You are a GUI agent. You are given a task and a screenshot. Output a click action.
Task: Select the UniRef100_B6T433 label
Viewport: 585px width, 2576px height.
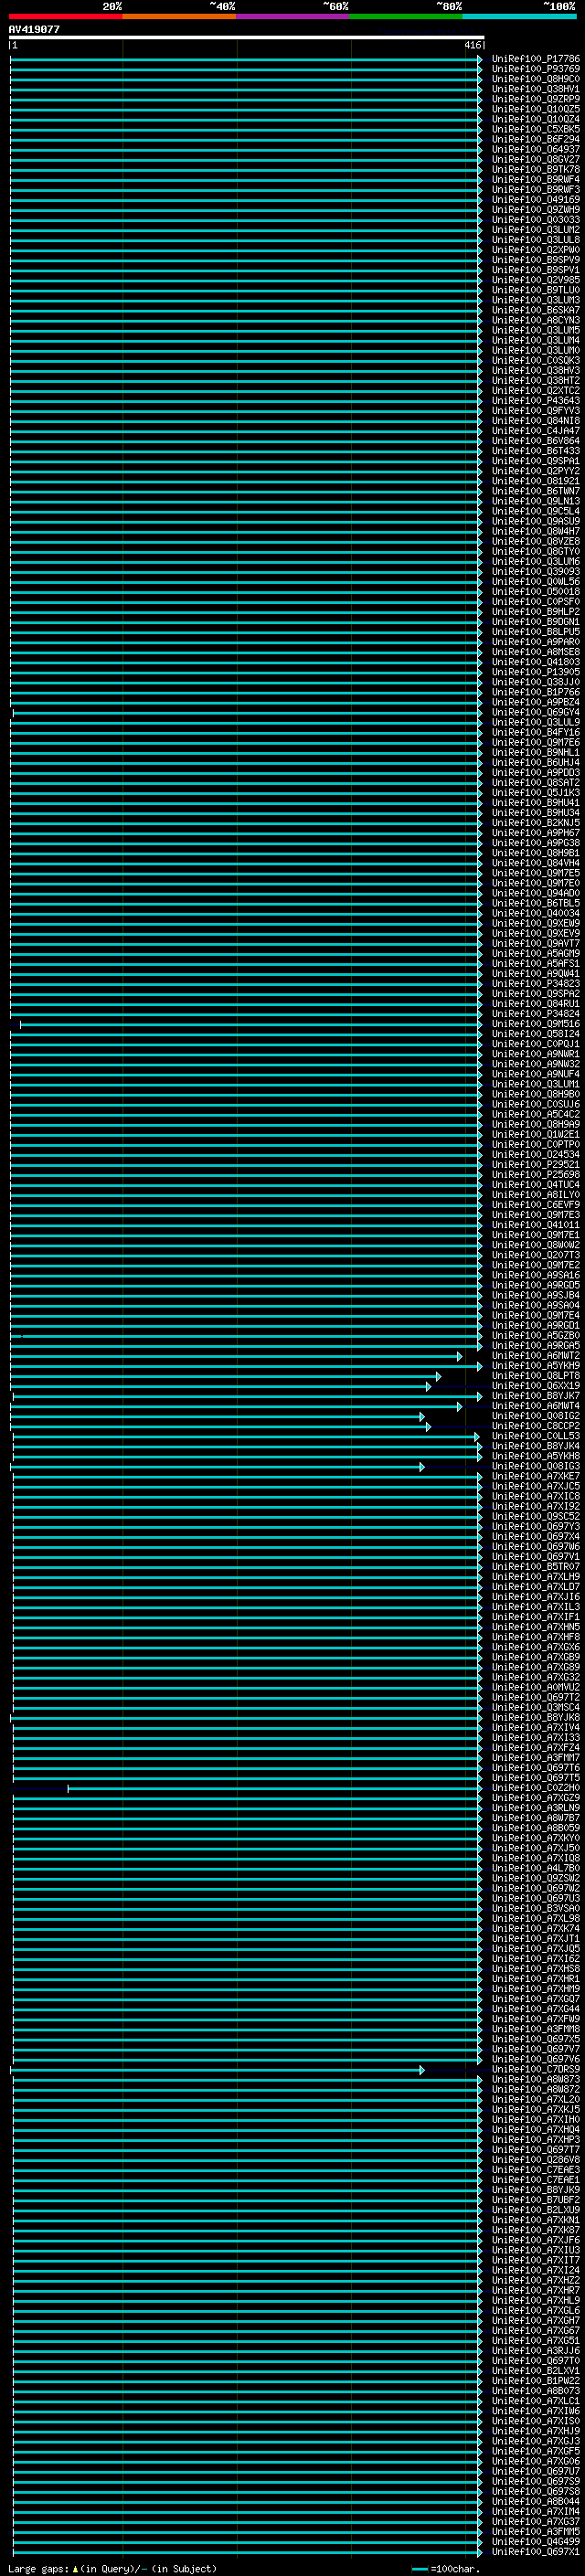536,451
